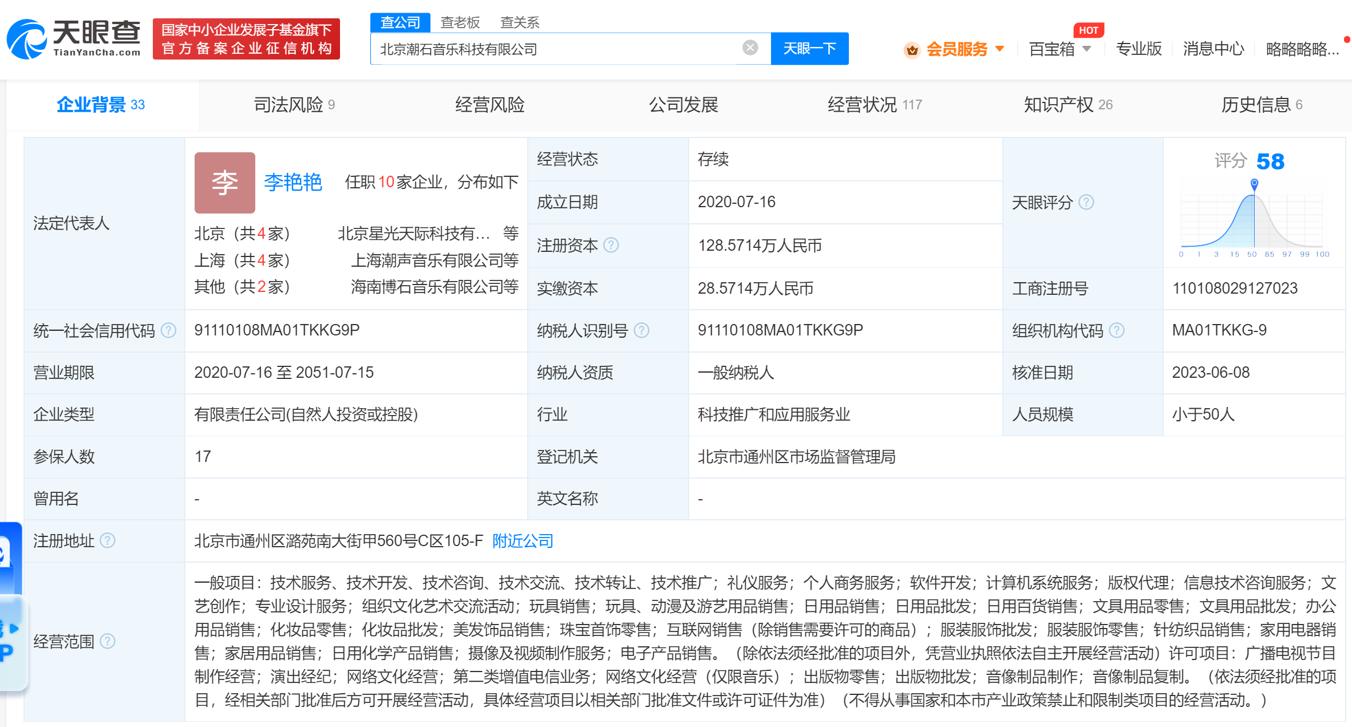The width and height of the screenshot is (1352, 727).
Task: Click the score distribution chart marker
Action: tap(1254, 184)
